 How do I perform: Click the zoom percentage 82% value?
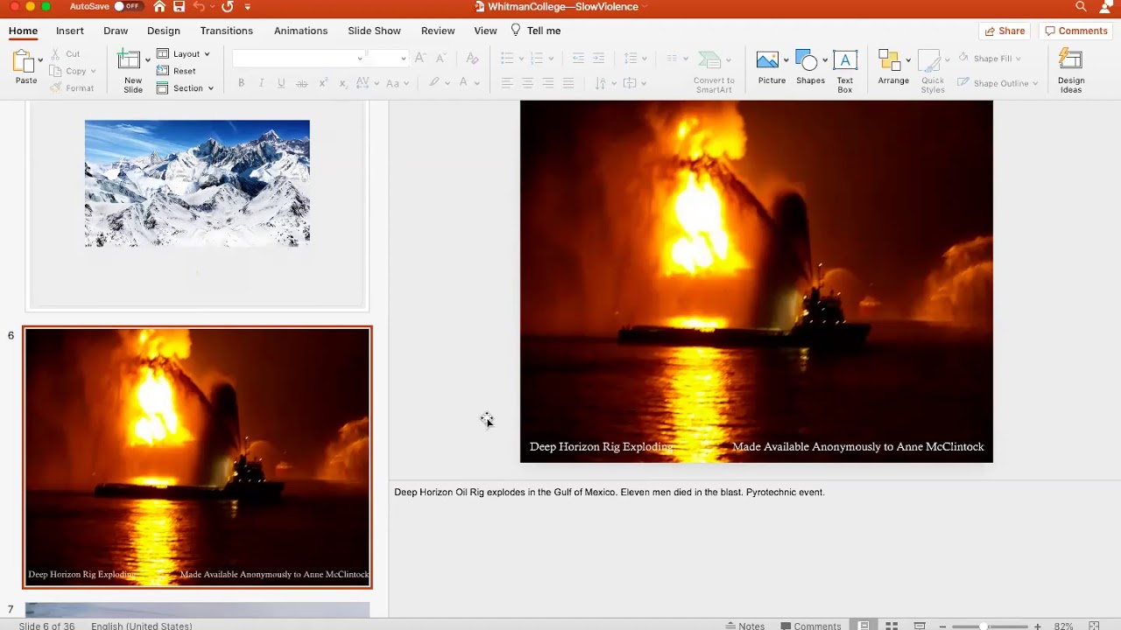pos(1063,626)
